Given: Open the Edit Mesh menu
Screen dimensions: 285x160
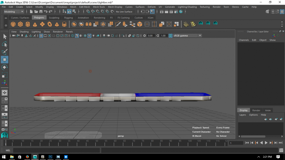Looking at the screenshot, I should point(85,7).
